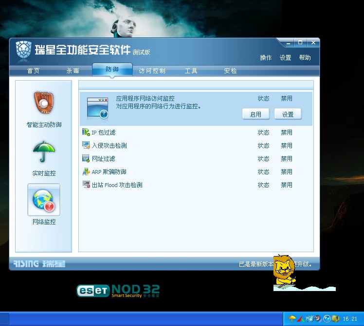Open the 安检 tab

230,70
